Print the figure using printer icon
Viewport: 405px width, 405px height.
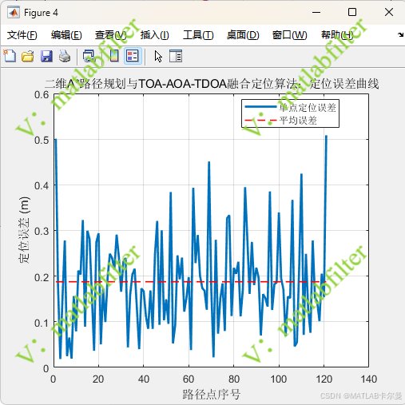(x=65, y=56)
